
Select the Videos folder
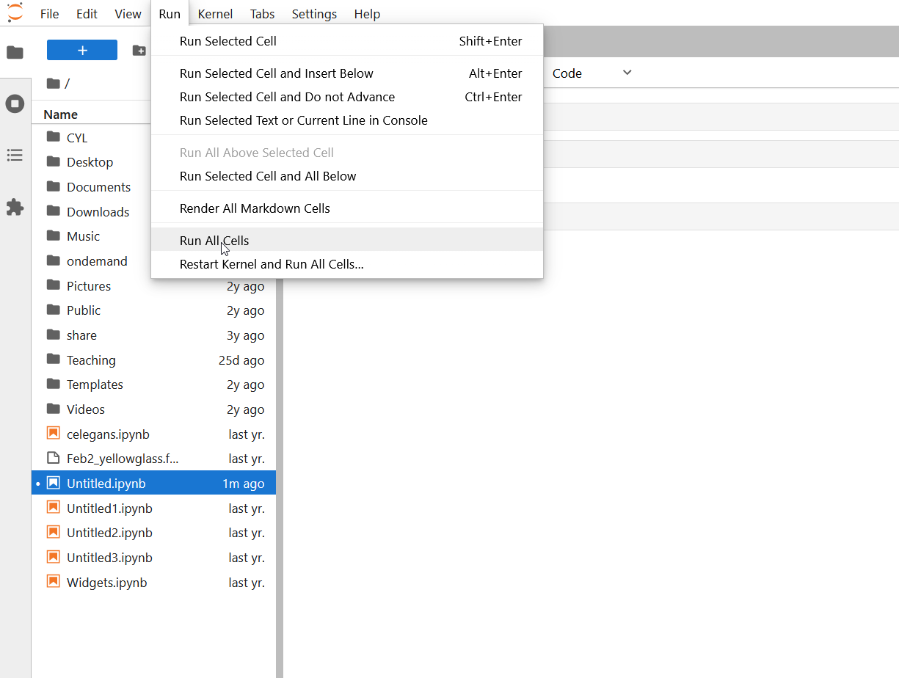click(154, 409)
